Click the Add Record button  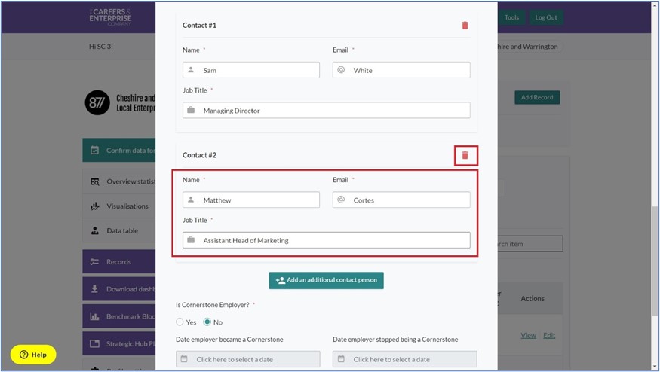tap(537, 97)
